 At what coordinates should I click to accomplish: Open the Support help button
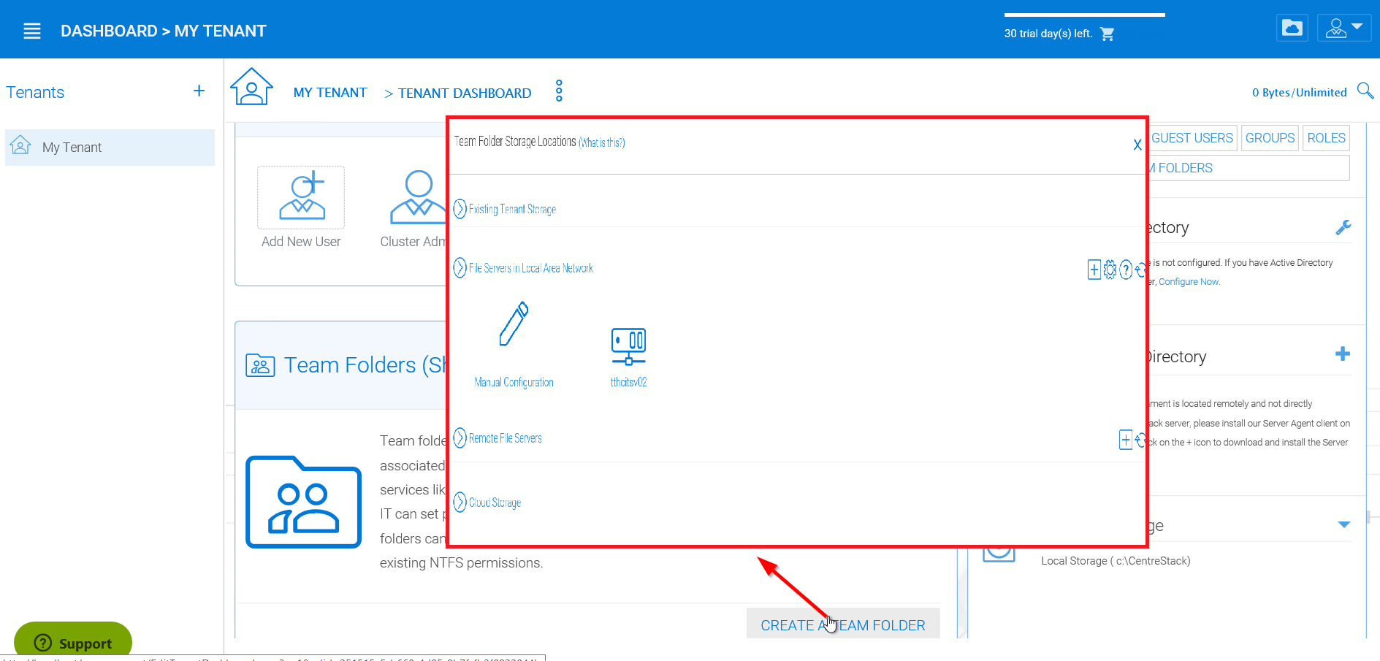(73, 641)
